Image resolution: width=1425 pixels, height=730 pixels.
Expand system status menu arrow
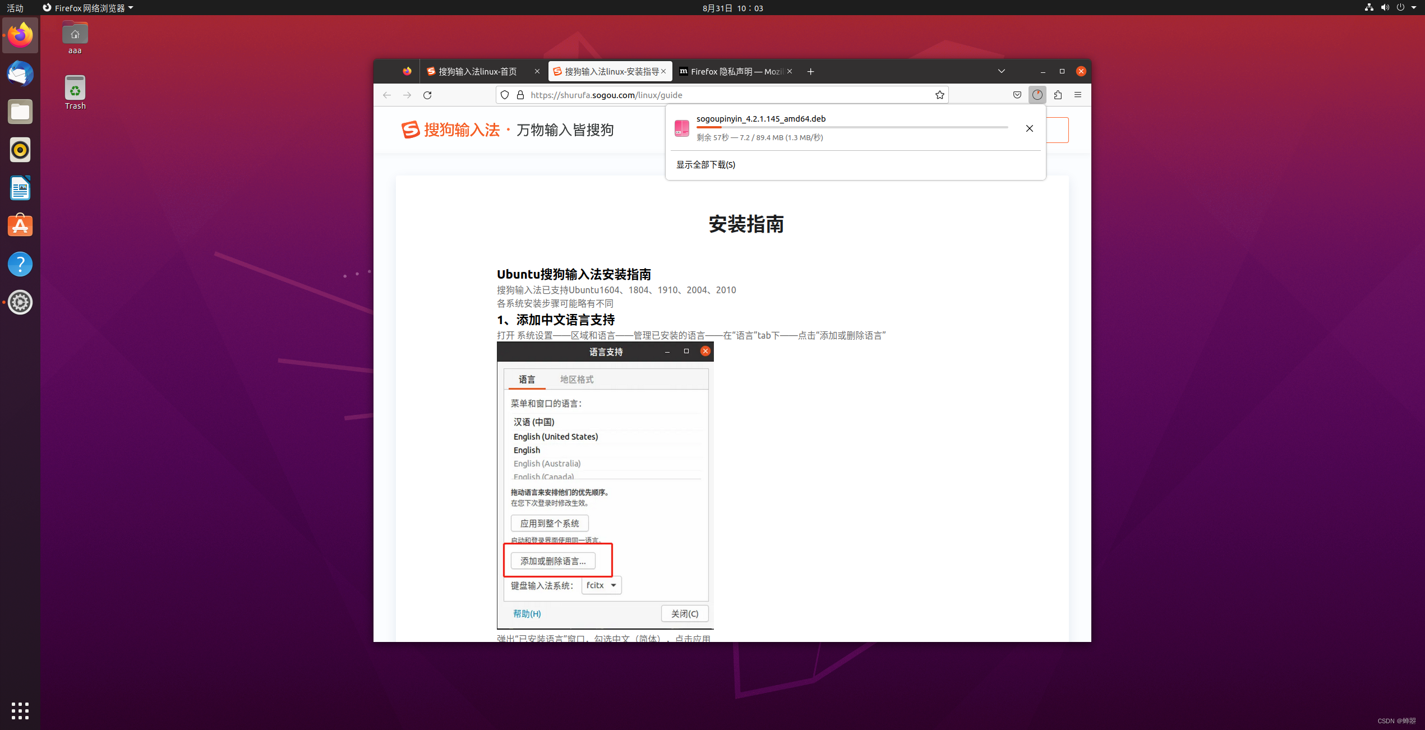(1413, 8)
